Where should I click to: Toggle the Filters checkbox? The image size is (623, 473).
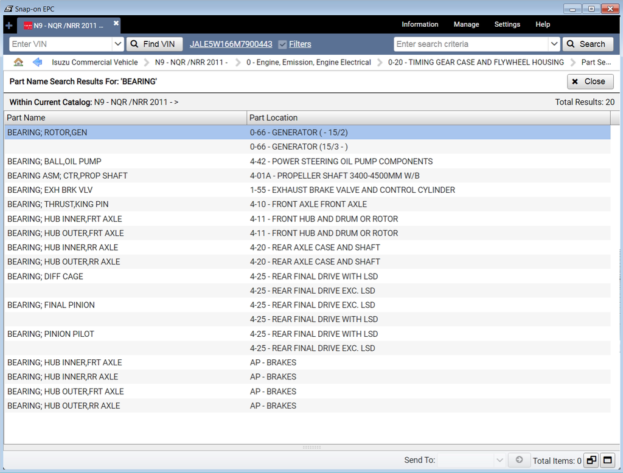click(x=282, y=44)
